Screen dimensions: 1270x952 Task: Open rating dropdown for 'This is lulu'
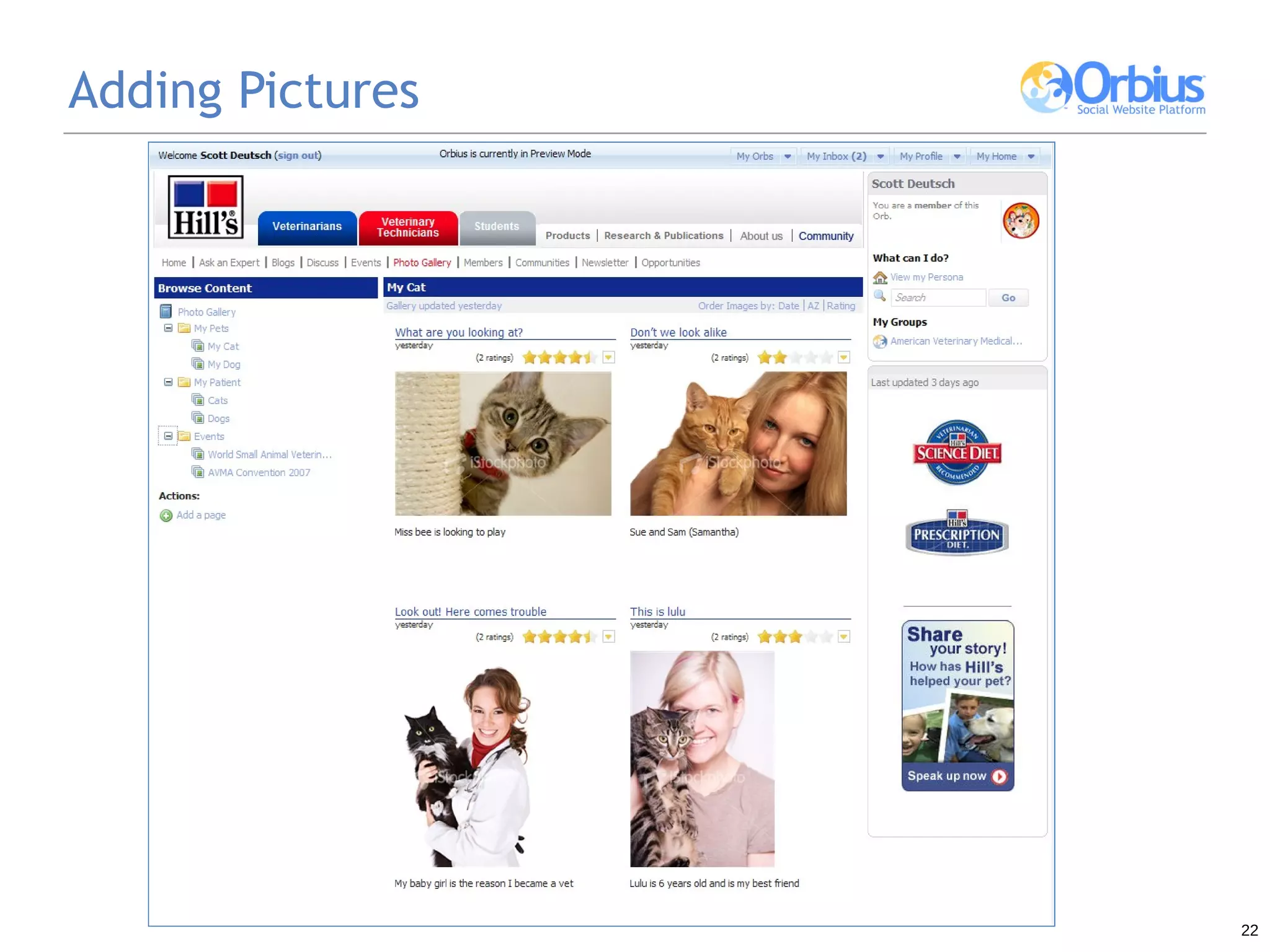(843, 637)
